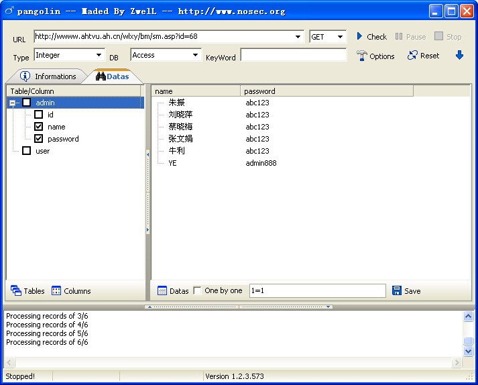
Task: Open the URL history dropdown arrow
Action: pos(298,37)
